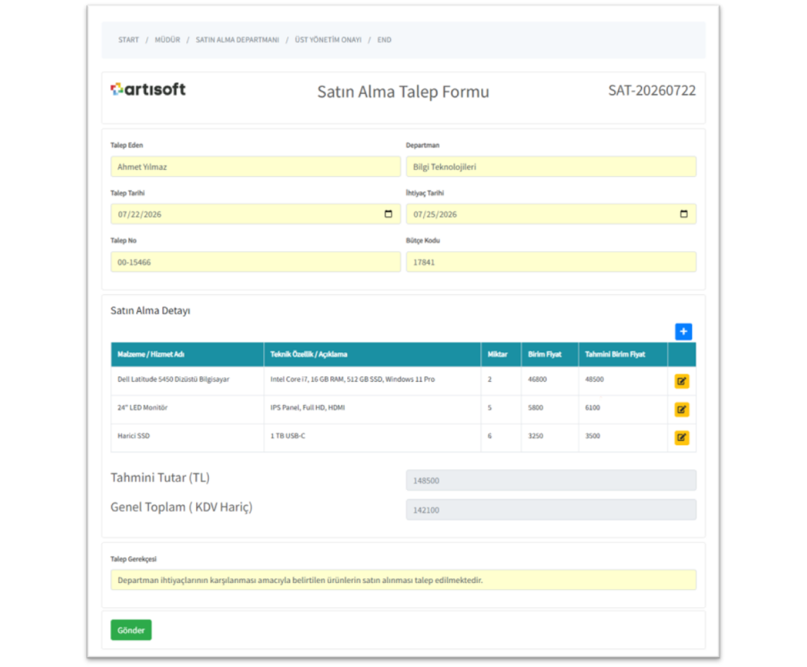Viewport: 807px width, 667px height.
Task: Click quantity 2 in Dell row
Action: pyautogui.click(x=490, y=379)
